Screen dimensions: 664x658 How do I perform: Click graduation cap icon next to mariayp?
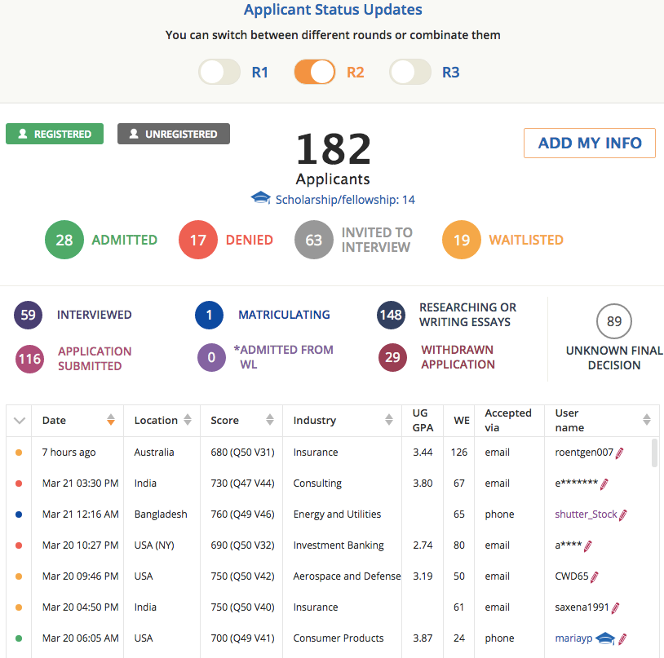(604, 638)
